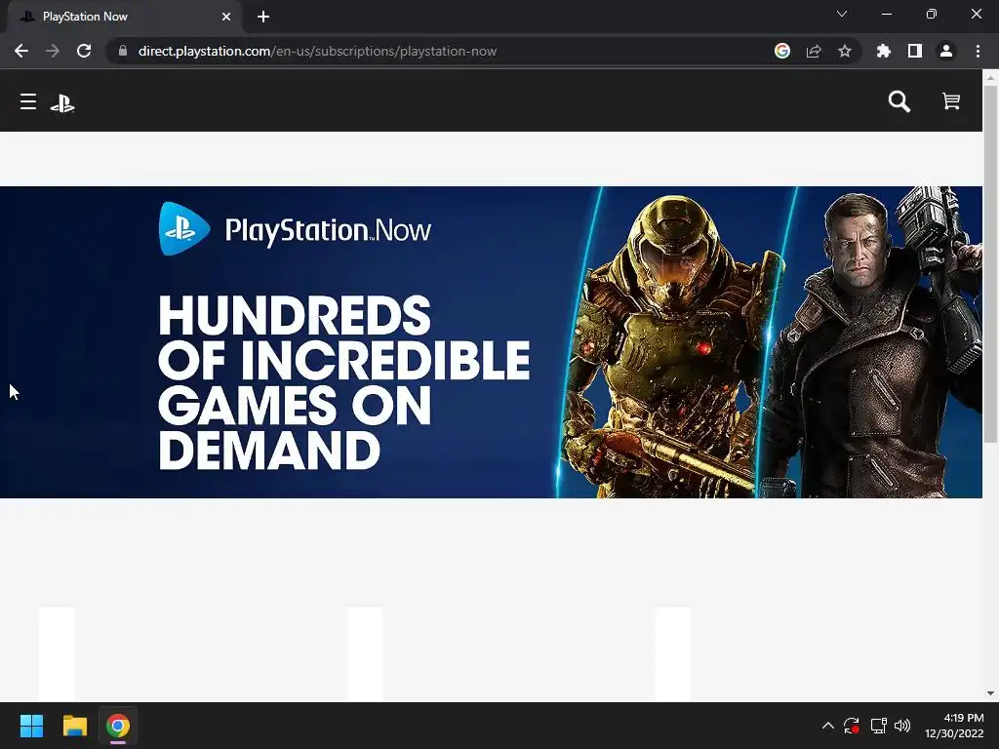
Task: Open the Windows Start menu
Action: pos(31,726)
